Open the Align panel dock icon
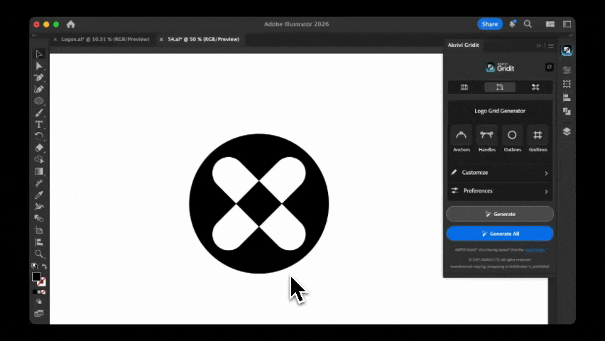Image resolution: width=605 pixels, height=341 pixels. [x=567, y=98]
